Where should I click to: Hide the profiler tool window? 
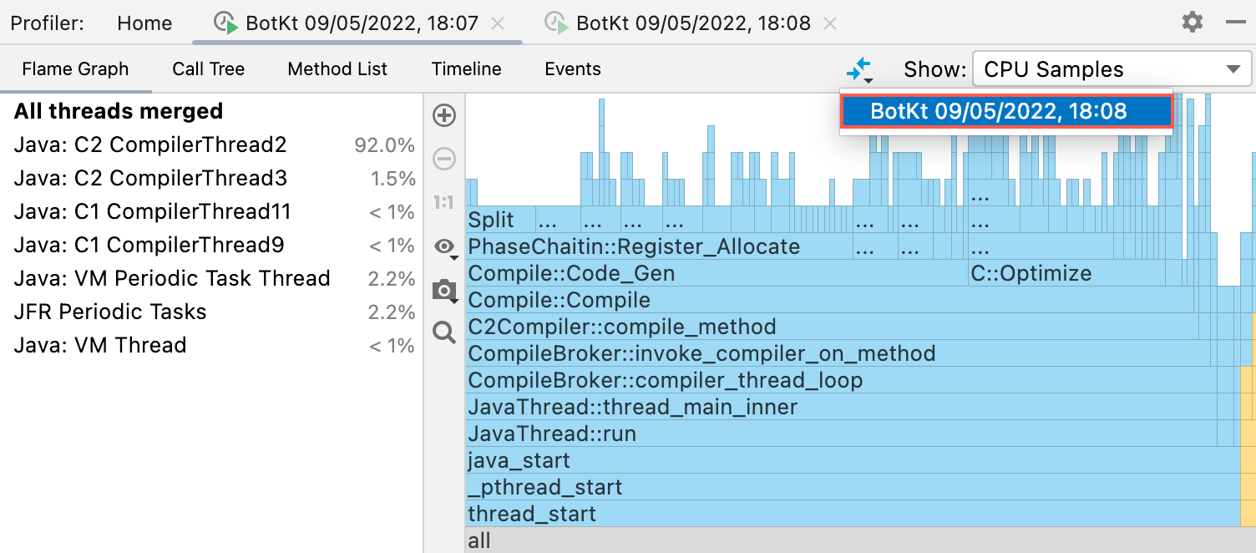[1235, 23]
